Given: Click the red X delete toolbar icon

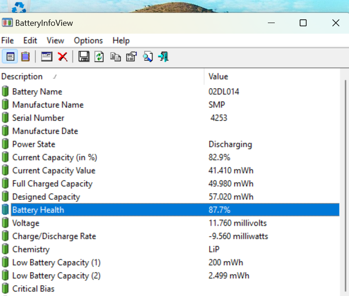Looking at the screenshot, I should pos(63,57).
